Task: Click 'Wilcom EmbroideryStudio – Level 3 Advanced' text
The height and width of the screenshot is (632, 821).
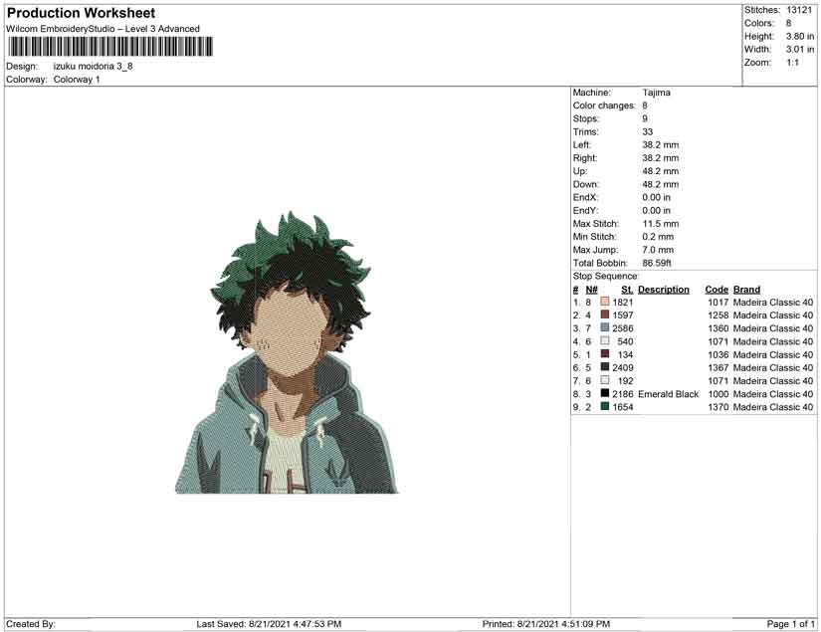Action: pyautogui.click(x=103, y=29)
